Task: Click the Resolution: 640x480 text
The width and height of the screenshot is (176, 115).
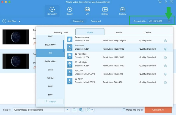Action: [x=112, y=82]
